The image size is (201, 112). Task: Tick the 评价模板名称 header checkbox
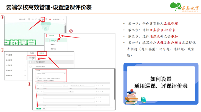(30, 62)
